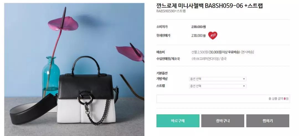Click the 기본옵션 section label
This screenshot has width=299, height=136.
(x=162, y=73)
